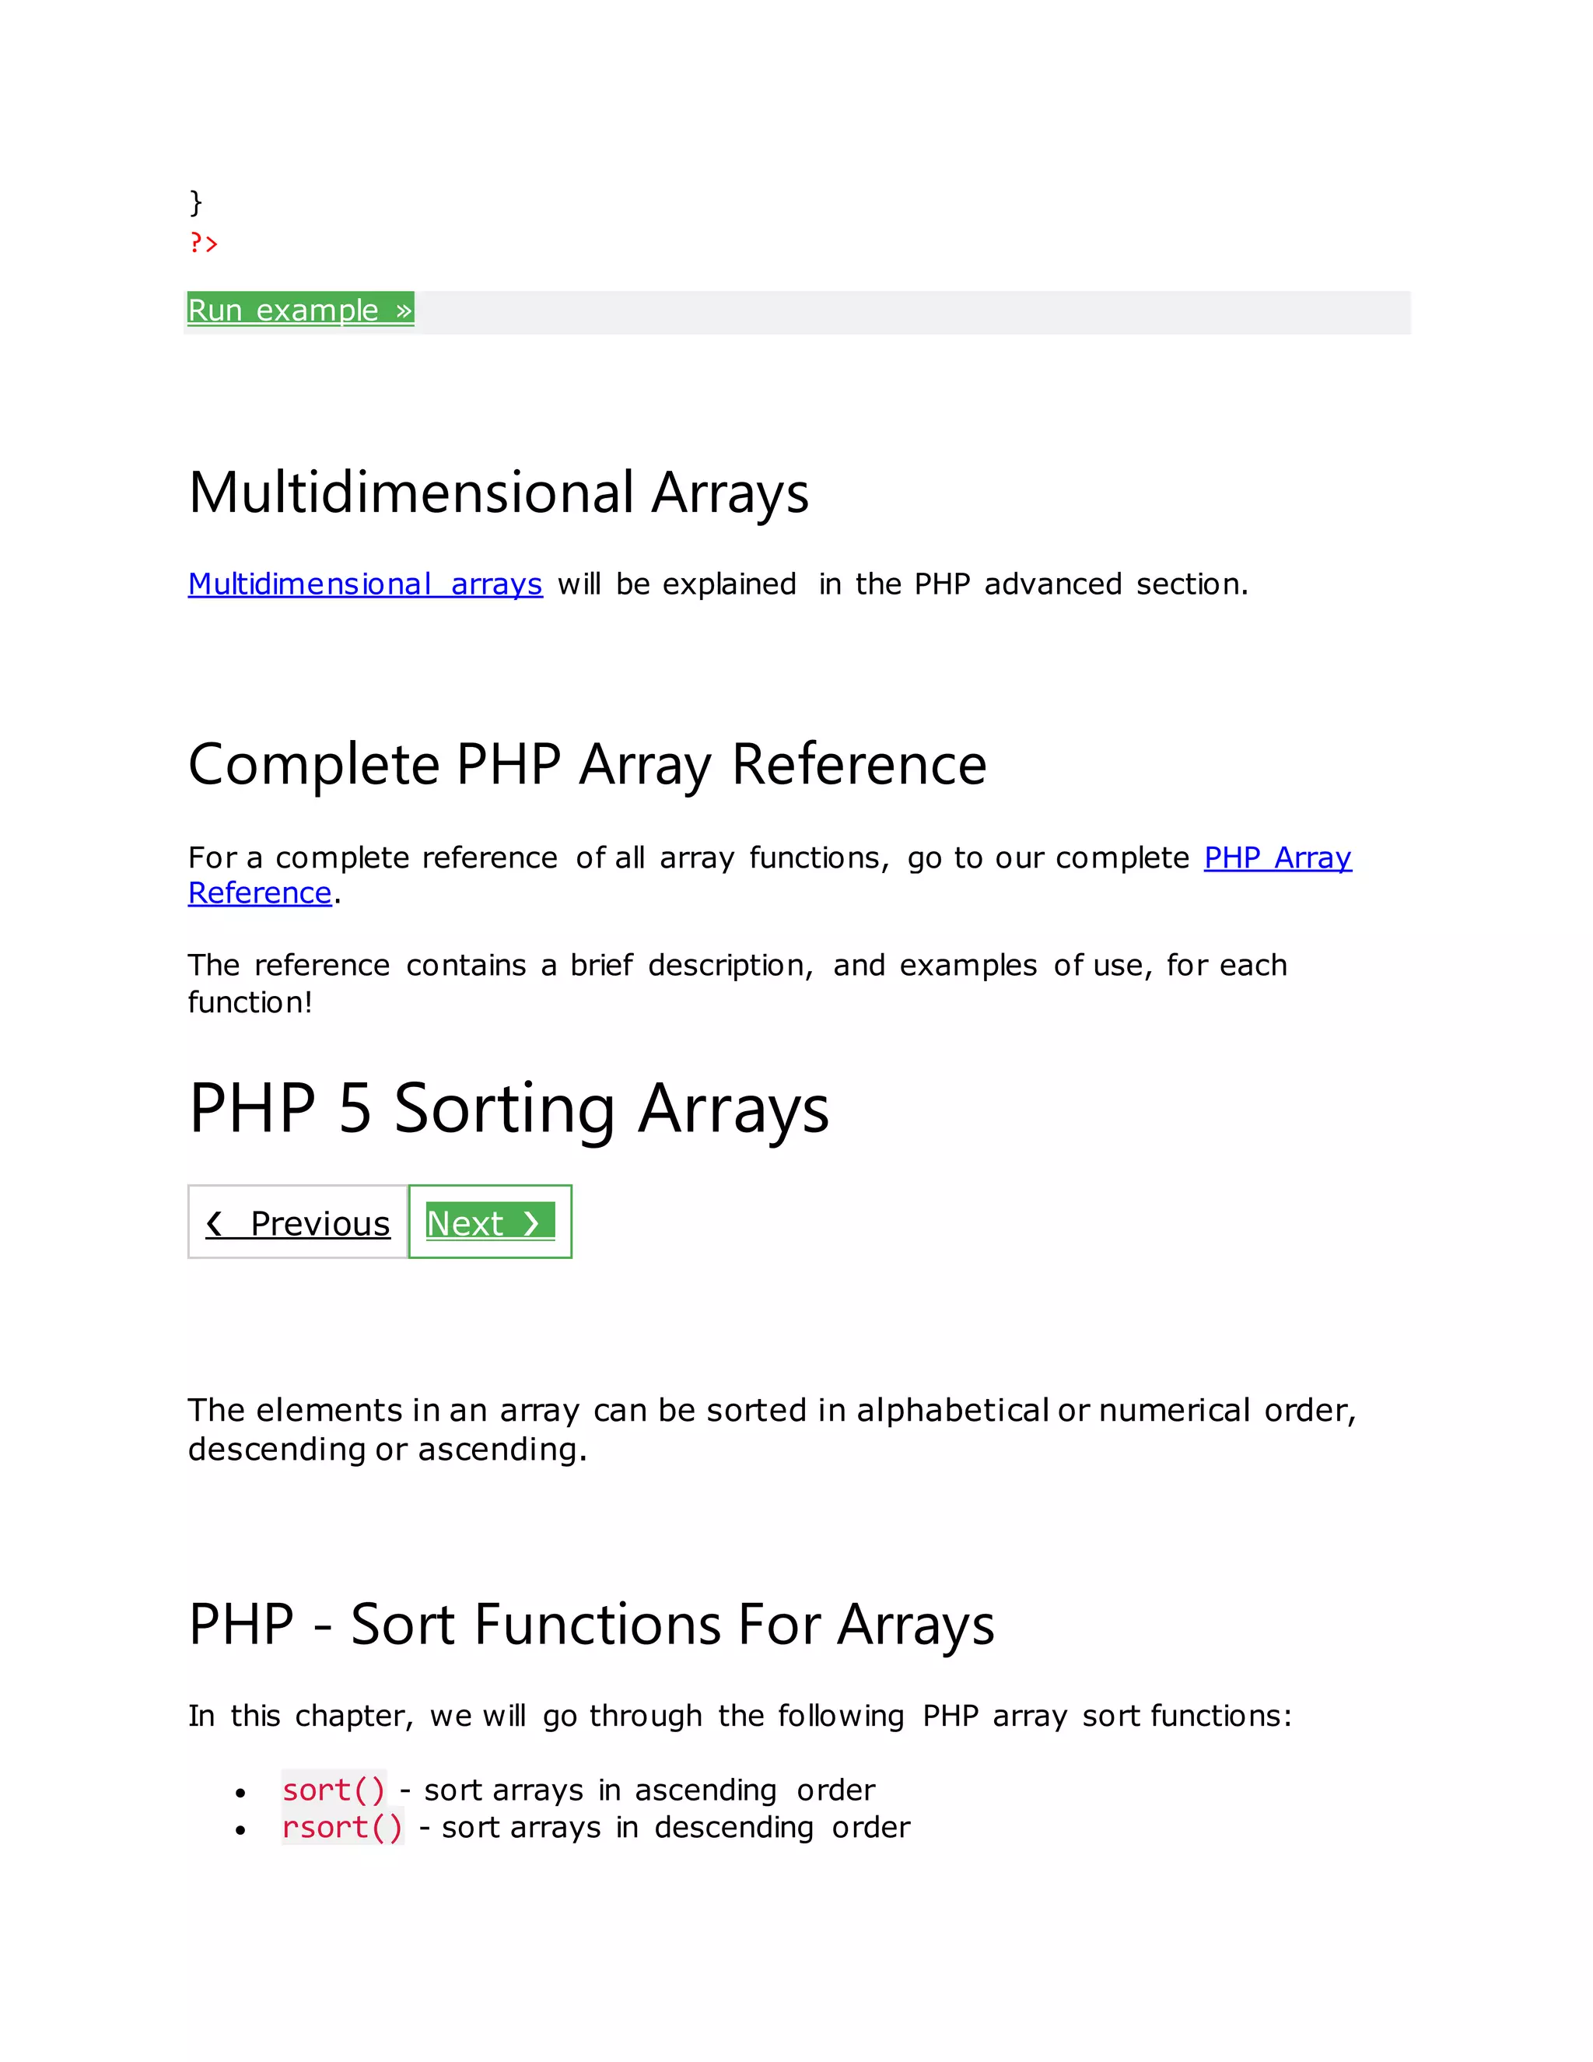Select the Complete PHP Array Reference heading

pyautogui.click(x=587, y=764)
